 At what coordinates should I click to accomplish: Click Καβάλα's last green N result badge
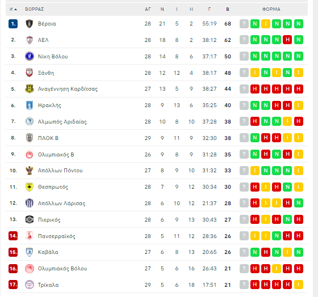tap(298, 252)
